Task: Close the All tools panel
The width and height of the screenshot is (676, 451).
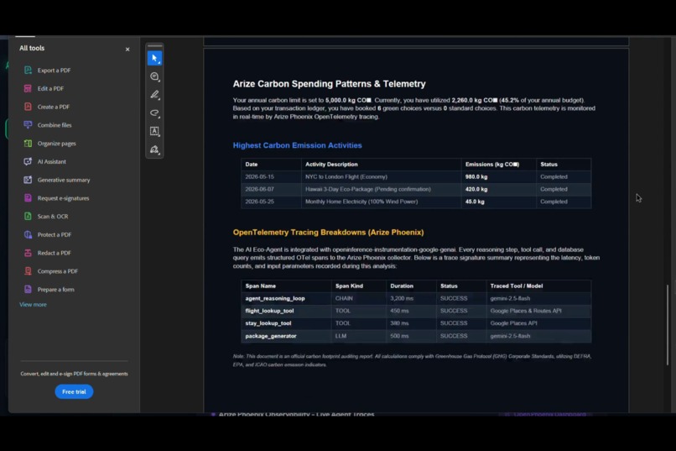Action: [127, 50]
